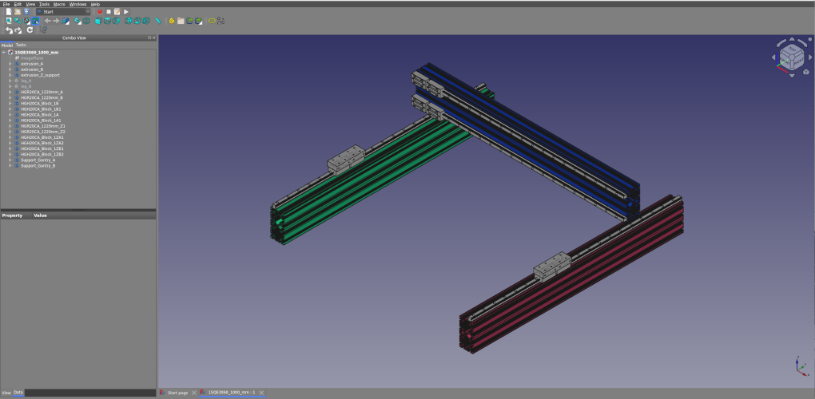Click the Open file folder icon
The height and width of the screenshot is (399, 815).
[18, 11]
